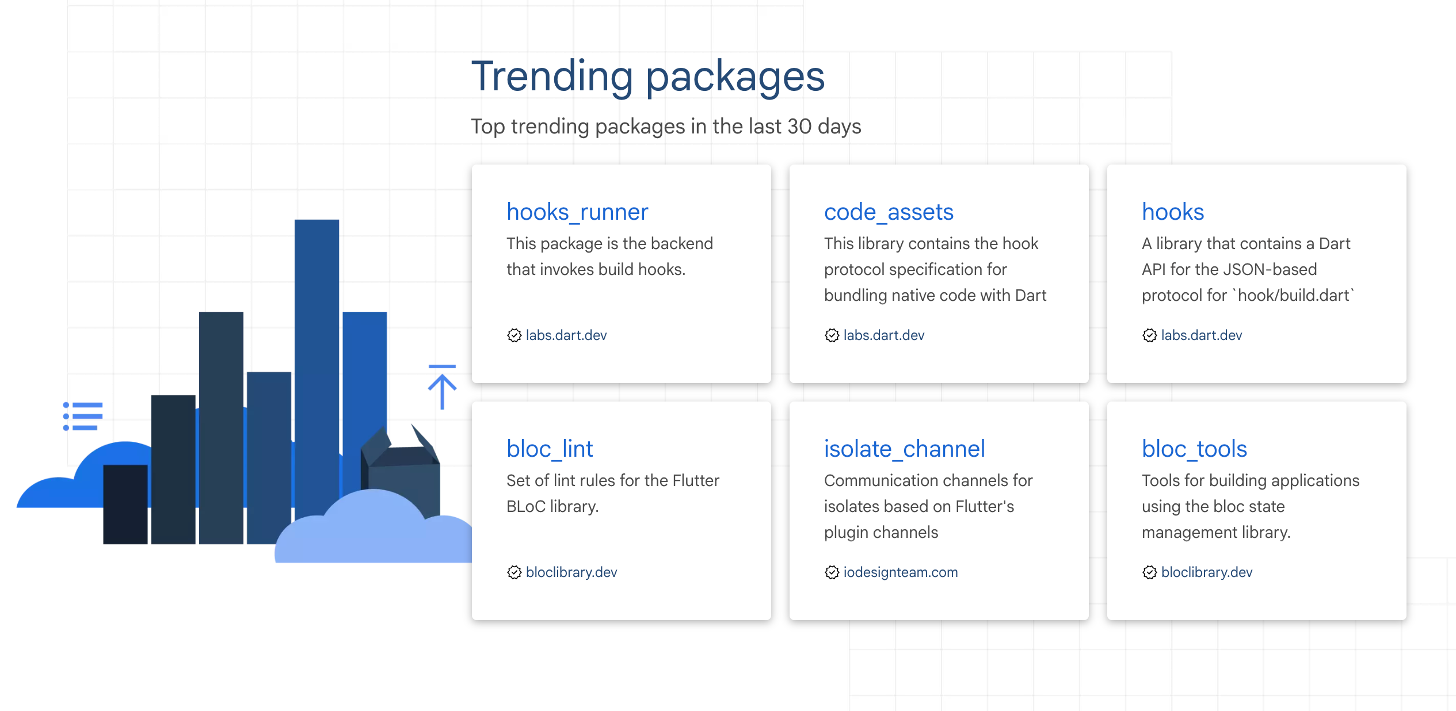Image resolution: width=1456 pixels, height=711 pixels.
Task: Open the bloc_tools package page
Action: coord(1194,449)
